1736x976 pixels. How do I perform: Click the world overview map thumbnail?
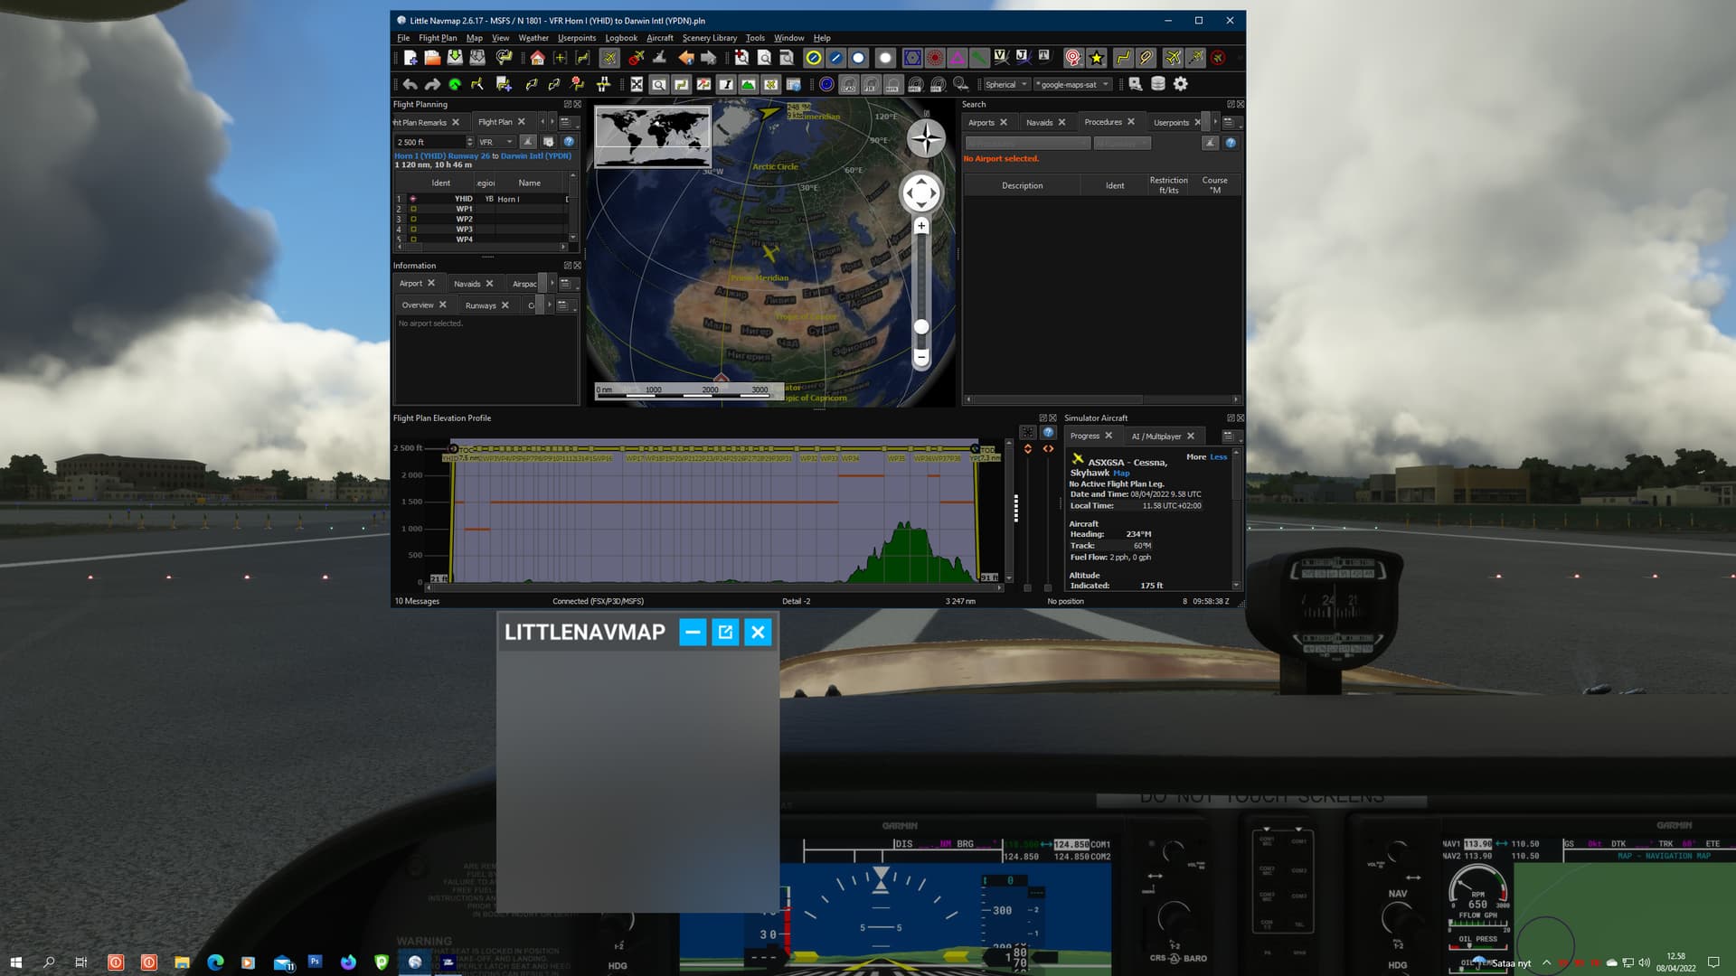click(x=652, y=136)
